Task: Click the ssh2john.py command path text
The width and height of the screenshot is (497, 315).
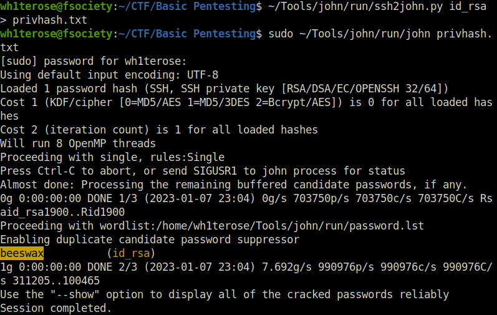Action: (x=355, y=6)
